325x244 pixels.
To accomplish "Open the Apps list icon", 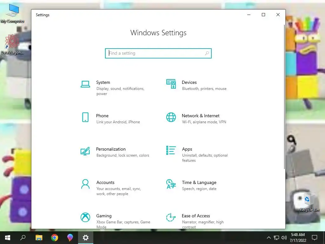I will pos(171,150).
